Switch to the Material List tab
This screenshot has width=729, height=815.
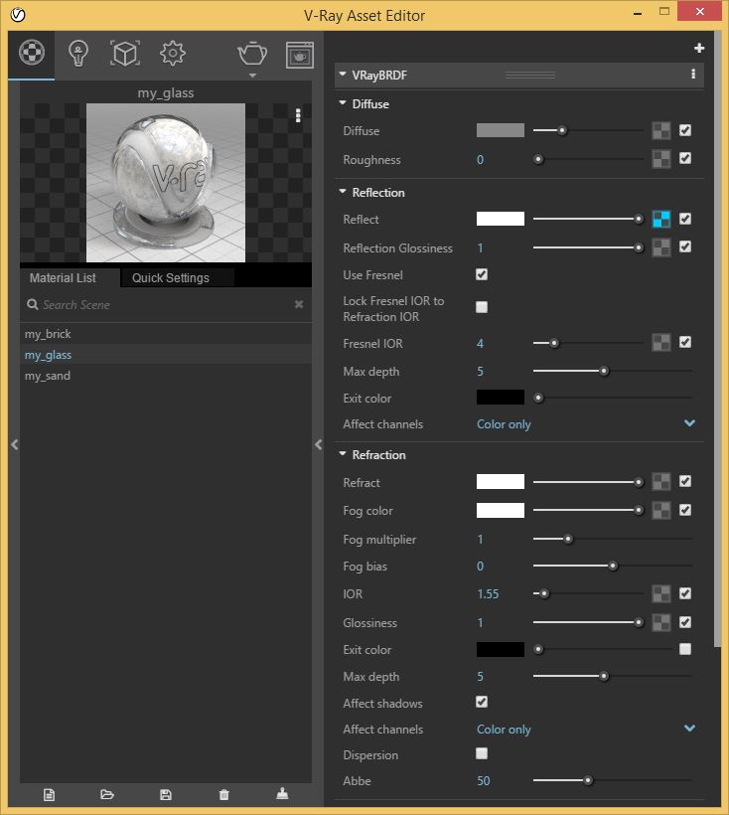coord(70,277)
